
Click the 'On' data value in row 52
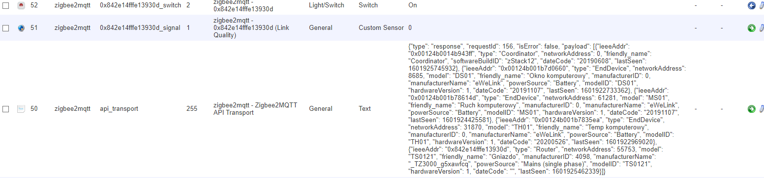coord(413,5)
